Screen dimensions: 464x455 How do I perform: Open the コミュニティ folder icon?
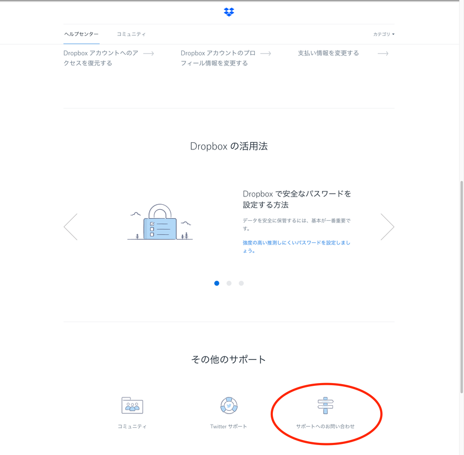(x=132, y=405)
